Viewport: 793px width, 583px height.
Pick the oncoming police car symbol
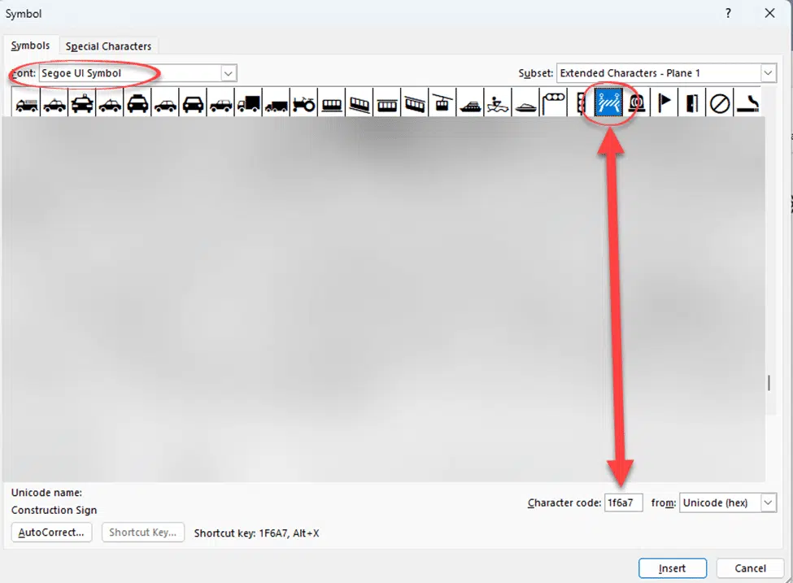click(x=82, y=102)
